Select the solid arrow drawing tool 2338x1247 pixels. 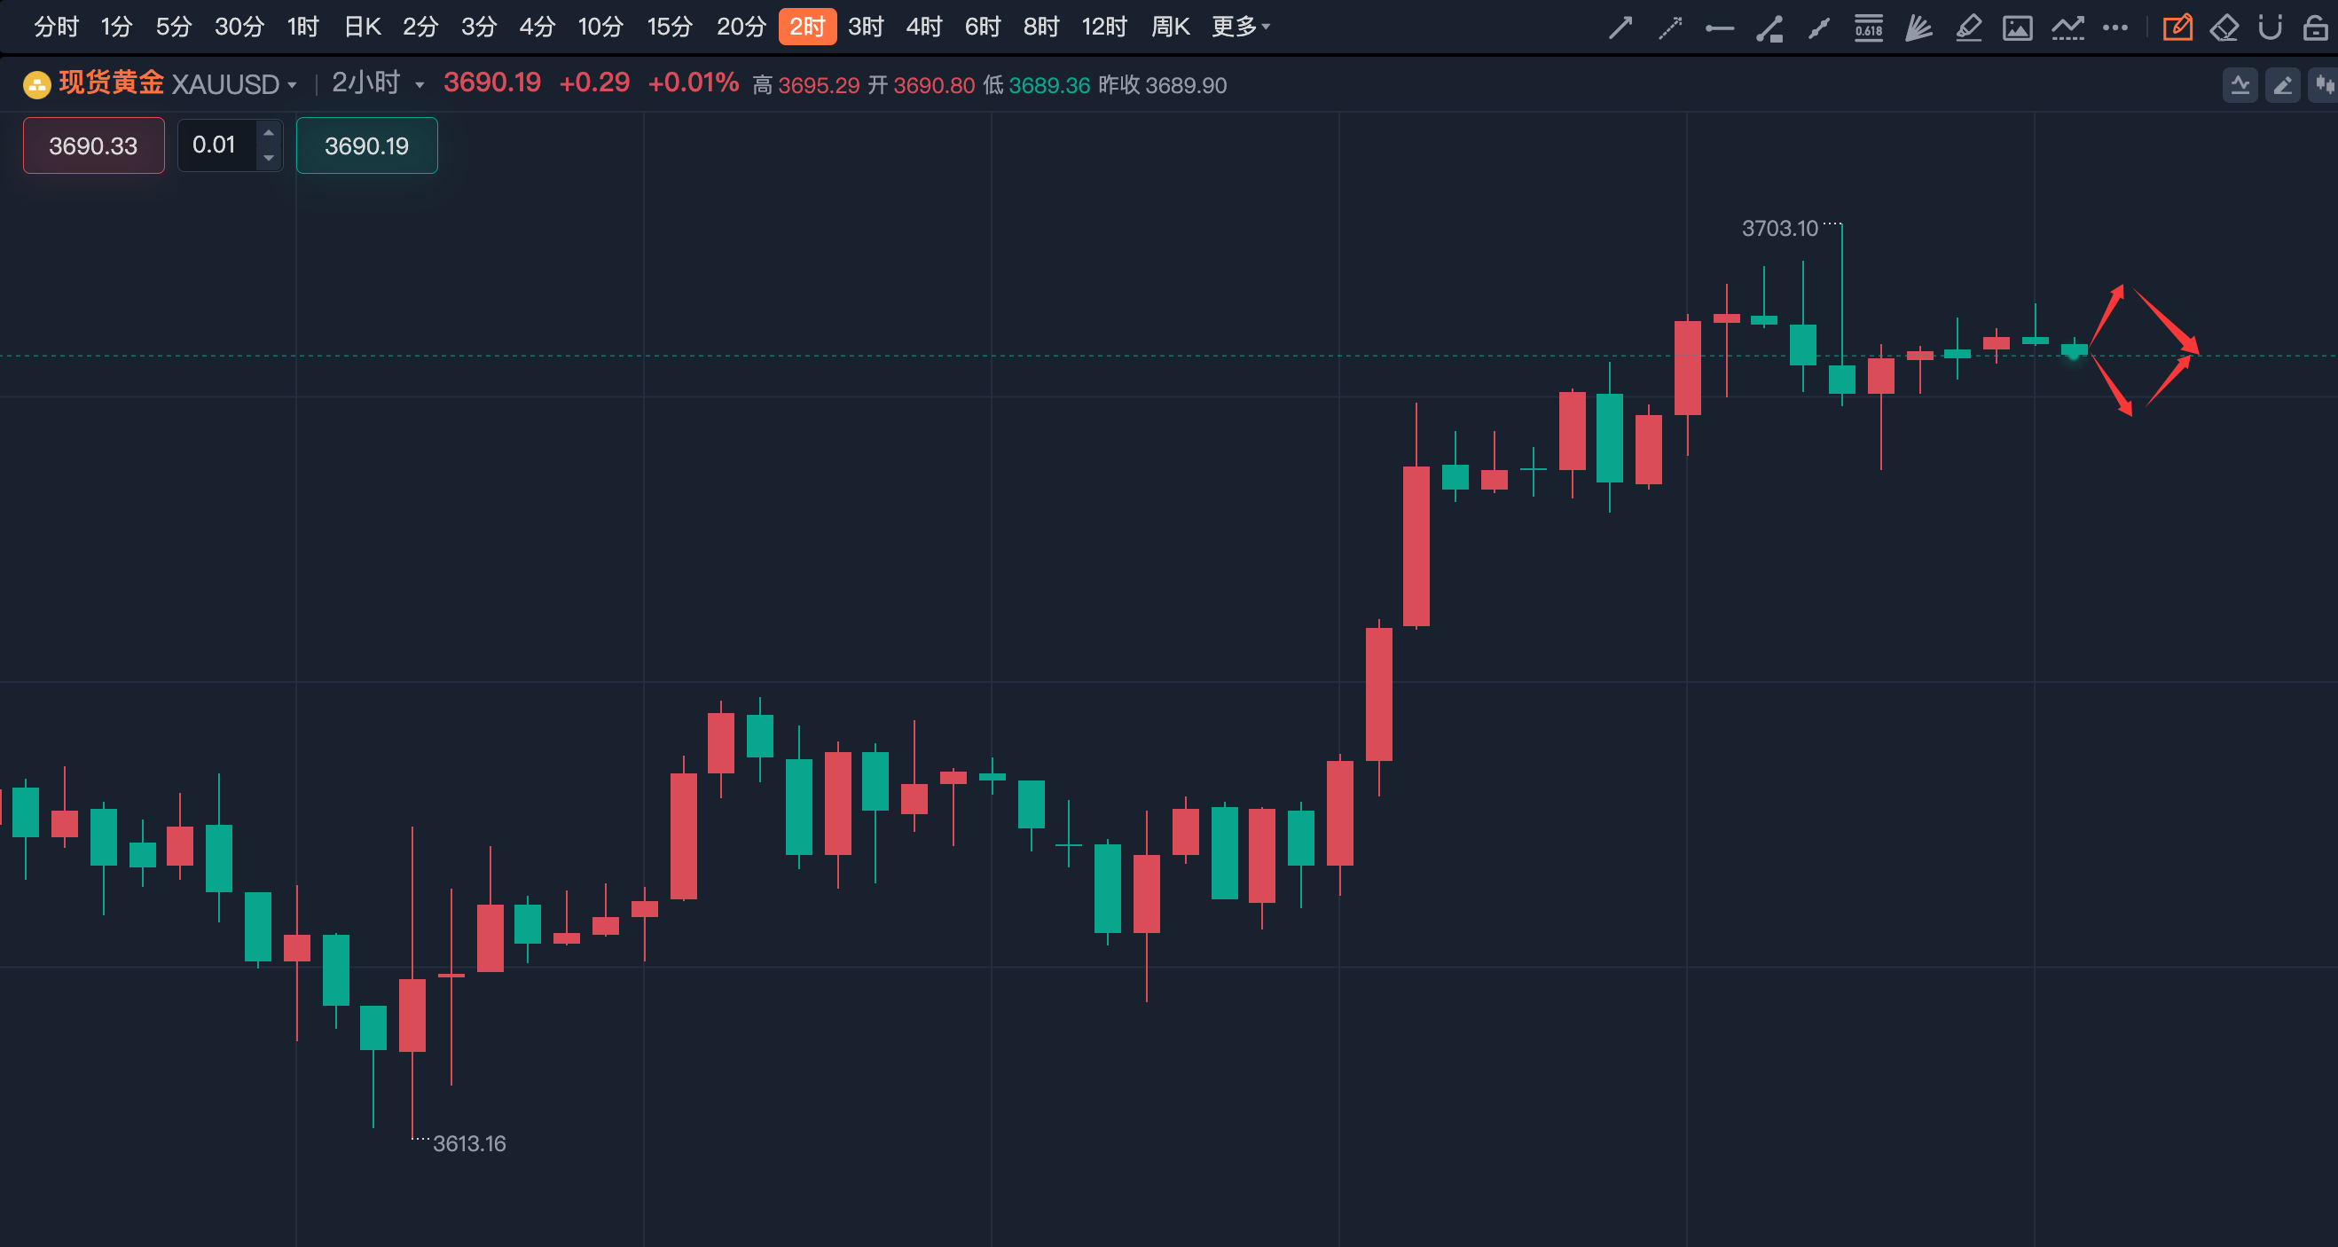(1620, 28)
